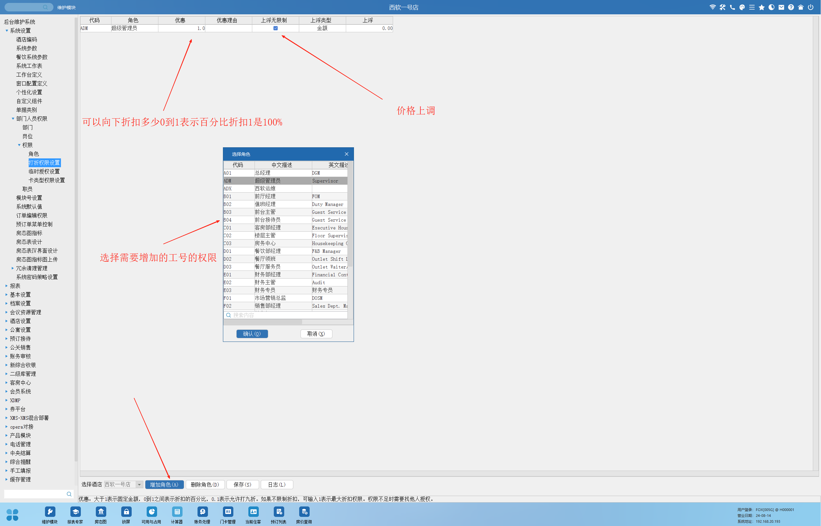
Task: Open 可用与占用 pie chart icon
Action: coord(152,512)
